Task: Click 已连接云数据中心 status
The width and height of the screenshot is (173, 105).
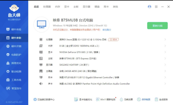Action: (44, 99)
